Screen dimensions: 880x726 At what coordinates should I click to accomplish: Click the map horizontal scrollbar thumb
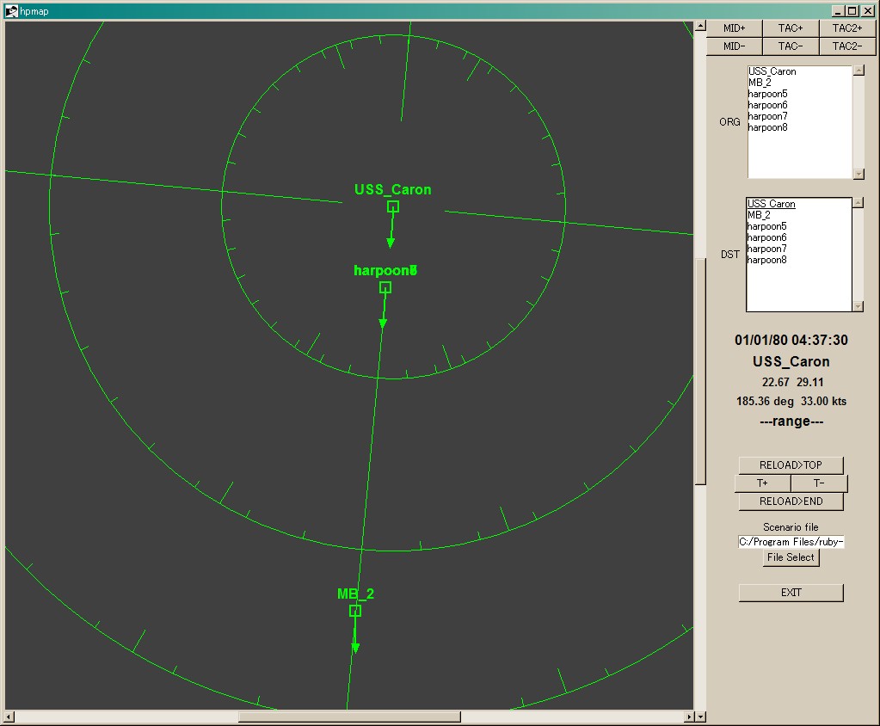tap(349, 717)
